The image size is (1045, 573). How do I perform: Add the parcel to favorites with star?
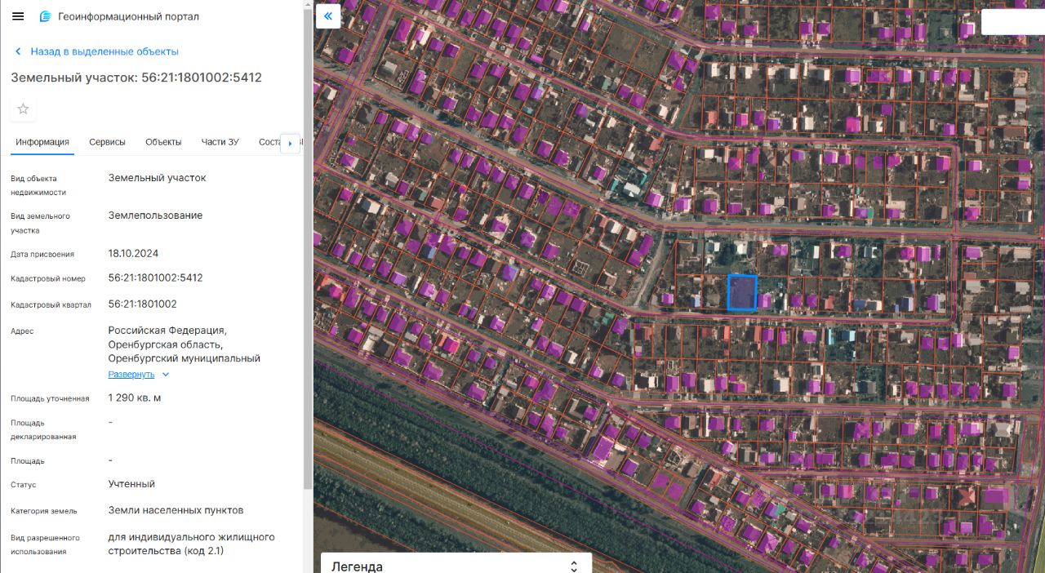(x=23, y=109)
